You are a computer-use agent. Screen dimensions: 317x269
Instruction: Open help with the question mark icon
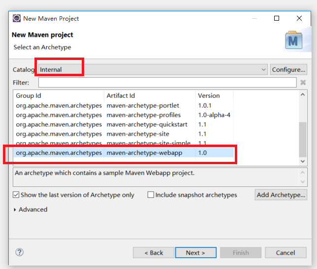coord(19,252)
